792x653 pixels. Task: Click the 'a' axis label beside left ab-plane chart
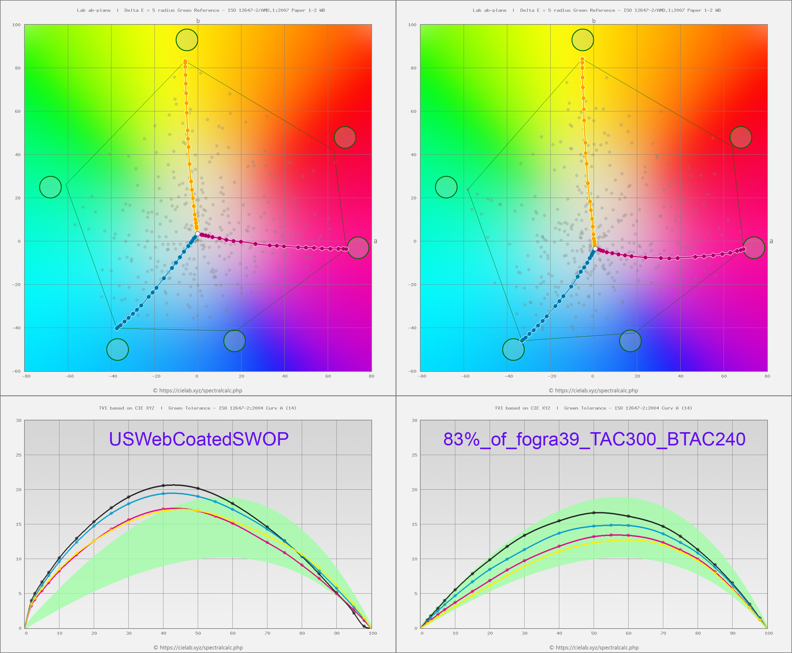(375, 241)
